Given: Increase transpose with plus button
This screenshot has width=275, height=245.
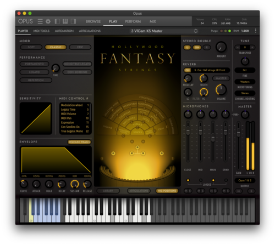Looking at the screenshot, I should point(252,48).
